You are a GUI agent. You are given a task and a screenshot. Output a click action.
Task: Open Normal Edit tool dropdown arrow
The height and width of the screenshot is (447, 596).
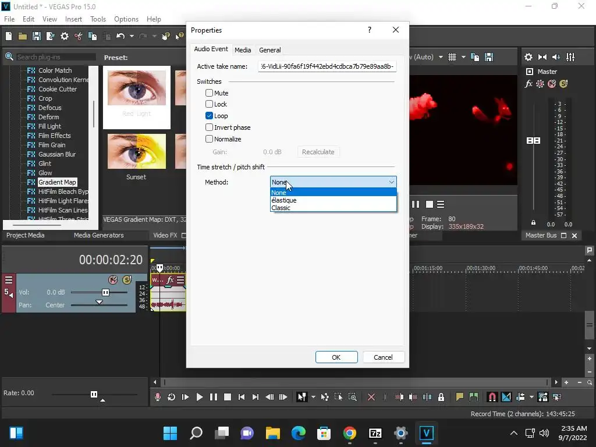click(x=313, y=397)
